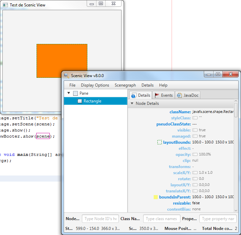The width and height of the screenshot is (241, 235).
Task: Collapse the Pane tree node arrow
Action: click(69, 93)
